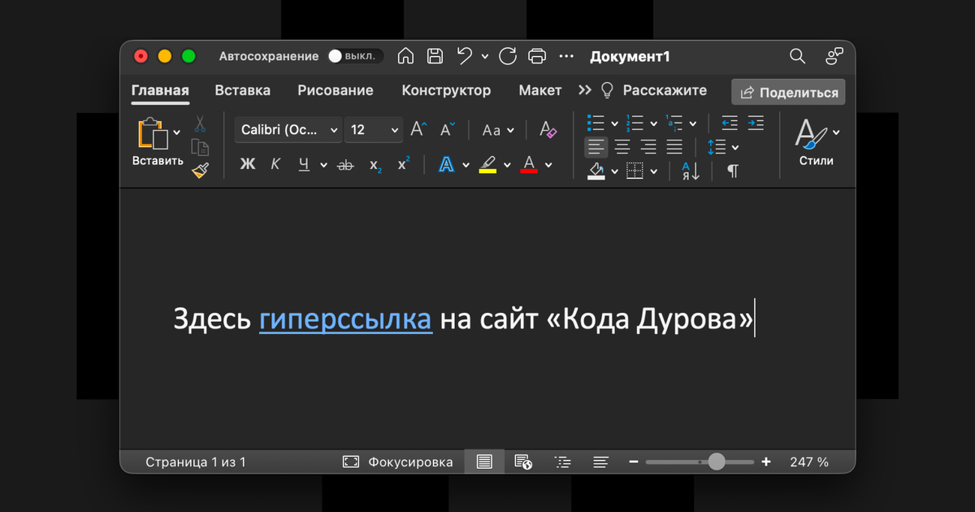Center align the text
This screenshot has height=512, width=975.
[x=622, y=147]
